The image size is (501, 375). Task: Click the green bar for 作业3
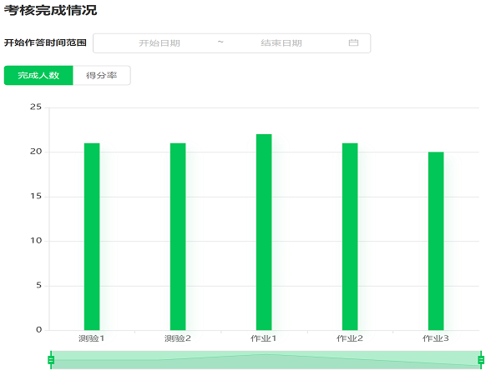436,241
